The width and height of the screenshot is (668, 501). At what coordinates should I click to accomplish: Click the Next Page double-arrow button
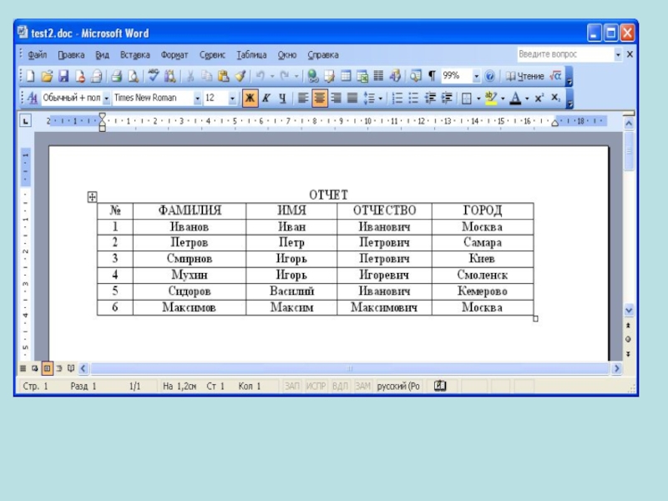[628, 354]
